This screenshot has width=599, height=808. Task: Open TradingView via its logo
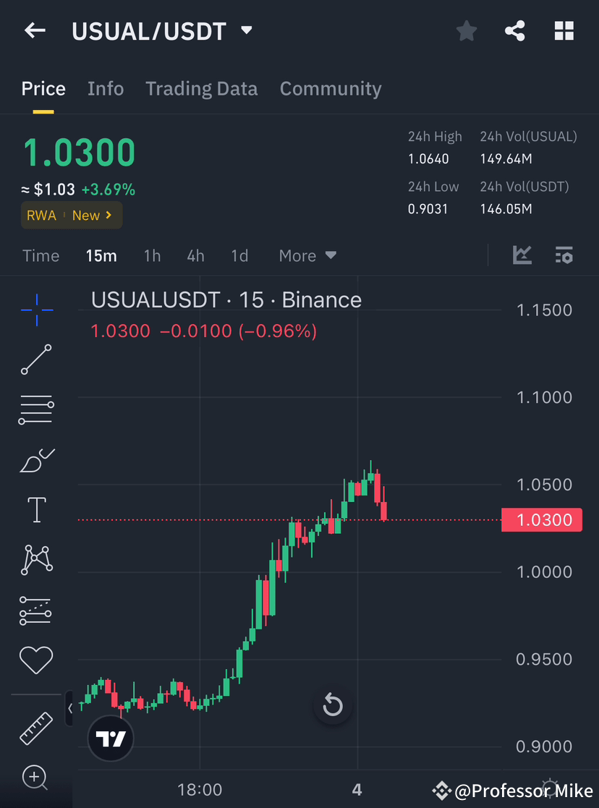(110, 739)
